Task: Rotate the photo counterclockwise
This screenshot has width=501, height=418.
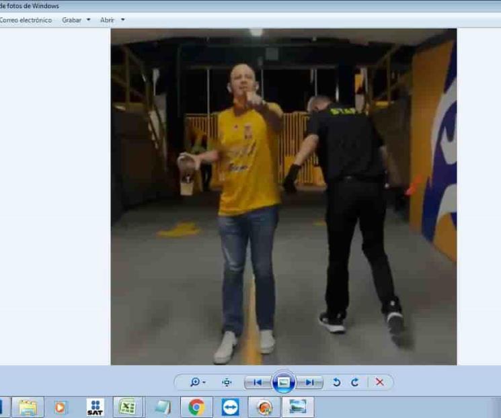Action: (336, 382)
